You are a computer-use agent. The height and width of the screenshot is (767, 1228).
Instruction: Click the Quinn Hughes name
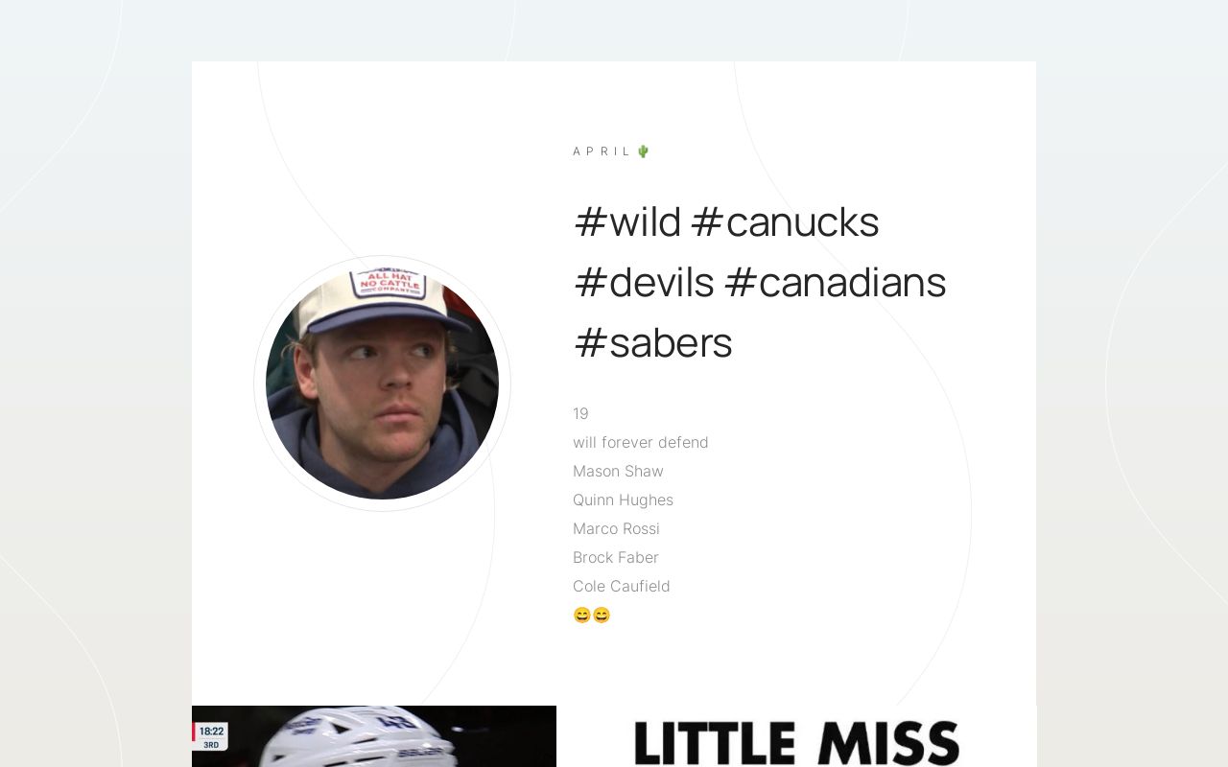click(623, 500)
